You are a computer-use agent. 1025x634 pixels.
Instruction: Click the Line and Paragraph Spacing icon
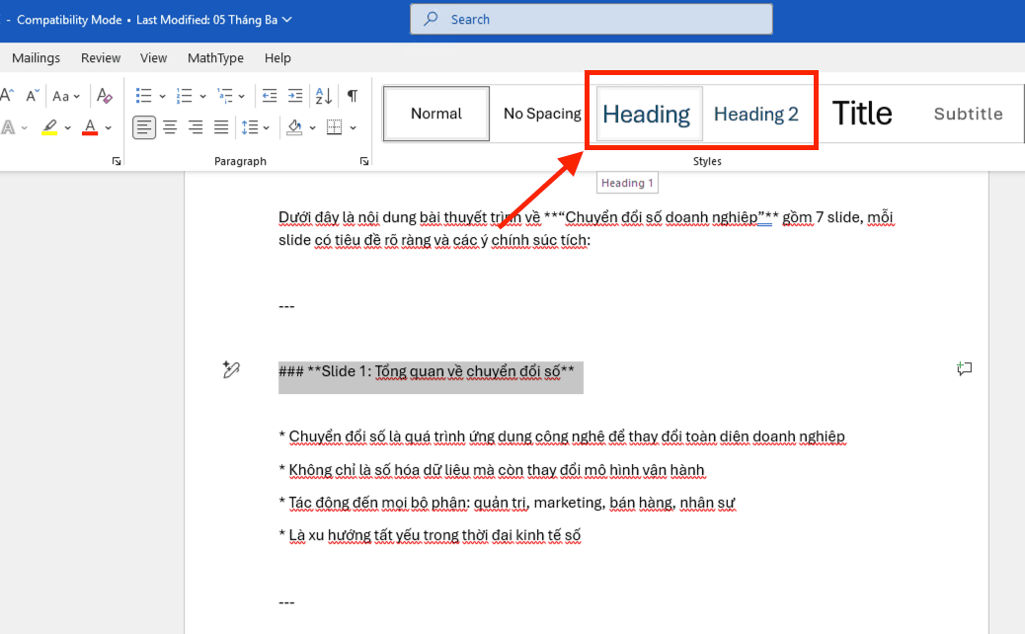click(x=250, y=127)
